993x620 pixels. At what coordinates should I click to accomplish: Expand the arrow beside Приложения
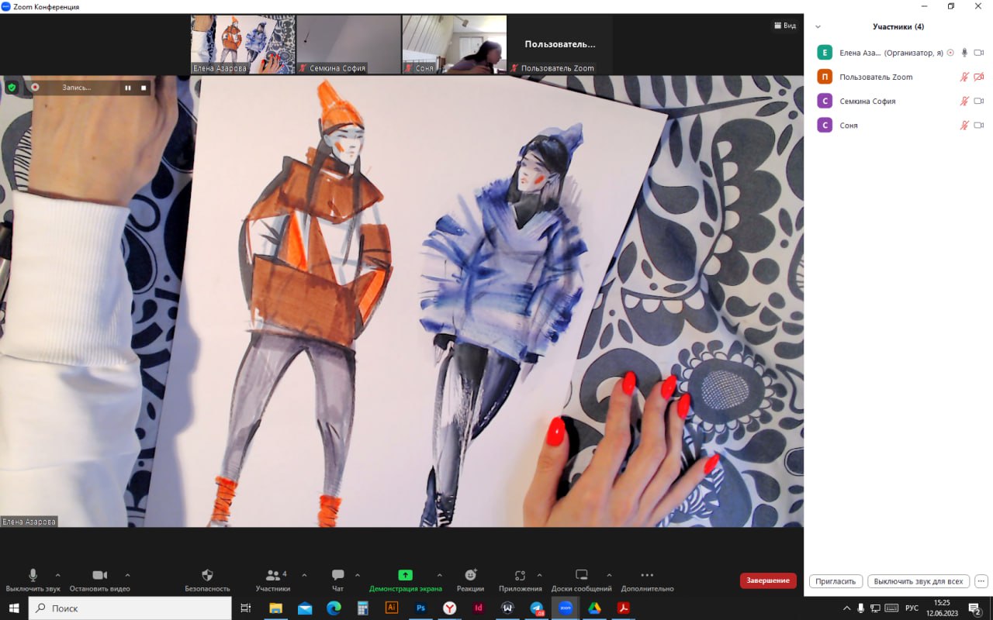point(540,575)
